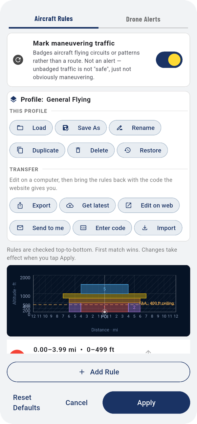197x424 pixels.
Task: Apply the rule changes
Action: (x=146, y=403)
